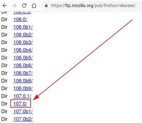Viewport: 142px width, 123px height.
Task: Open the 106.0b8/ beta folder
Action: [x=23, y=81]
